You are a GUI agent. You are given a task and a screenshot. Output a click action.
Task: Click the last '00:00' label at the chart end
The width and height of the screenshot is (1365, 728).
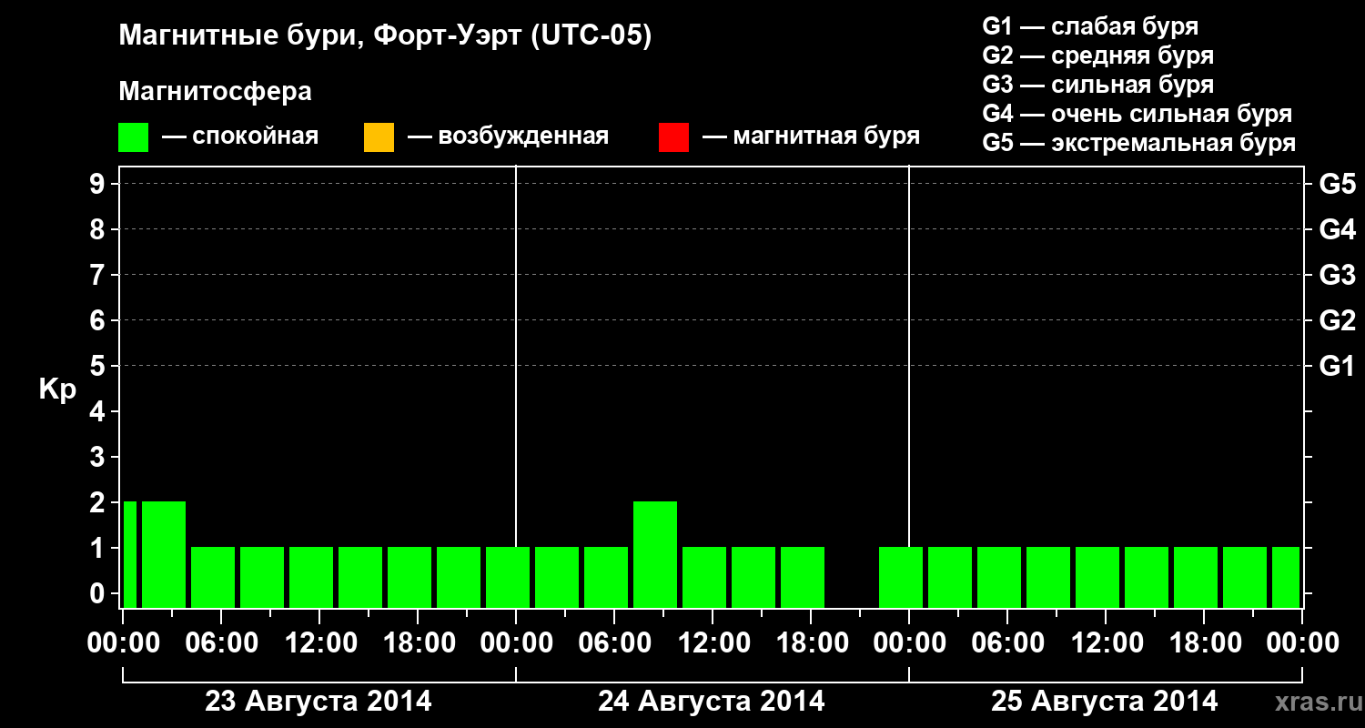(1302, 643)
